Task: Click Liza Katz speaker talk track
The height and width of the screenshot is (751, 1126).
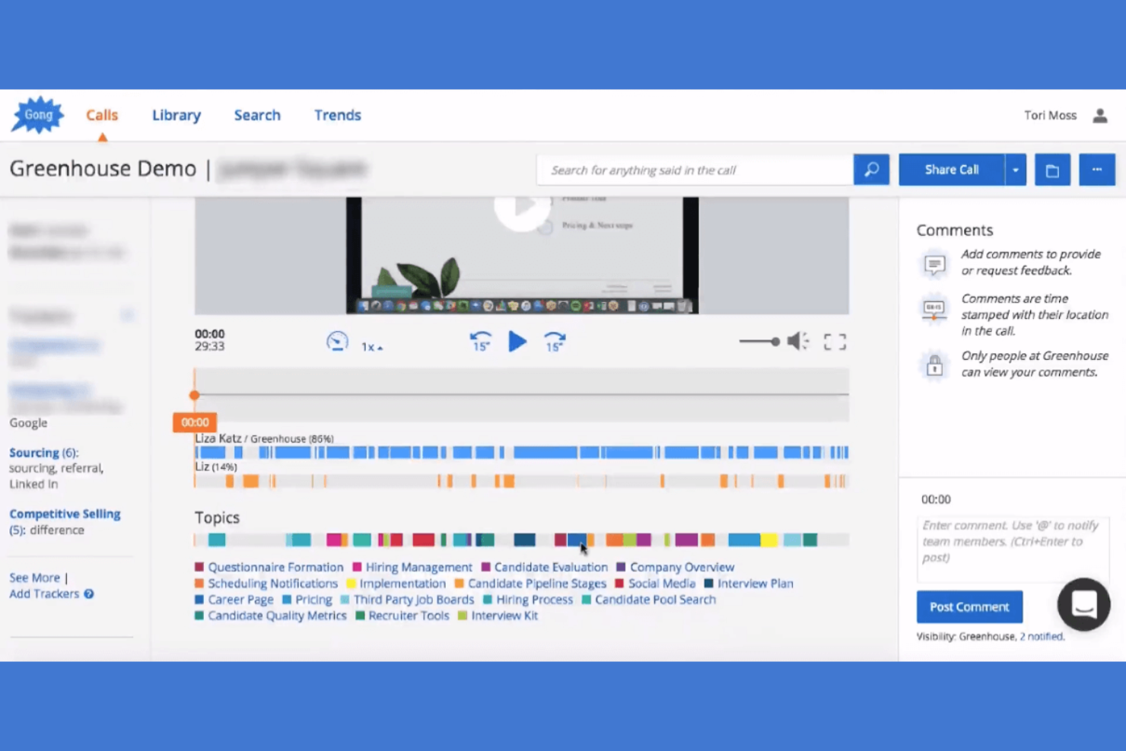Action: [x=522, y=453]
